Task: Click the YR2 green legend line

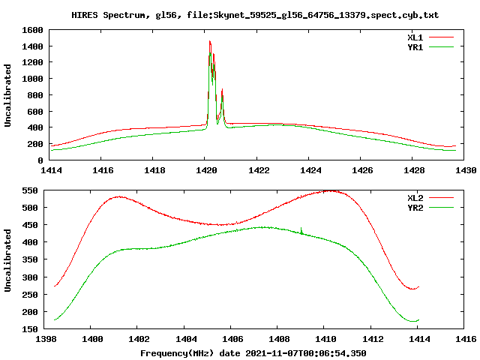Action: (441, 208)
